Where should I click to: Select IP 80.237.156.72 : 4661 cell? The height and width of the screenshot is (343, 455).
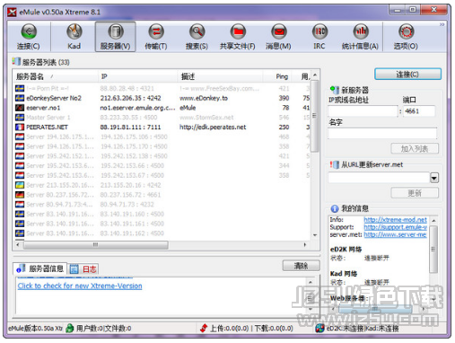click(130, 195)
